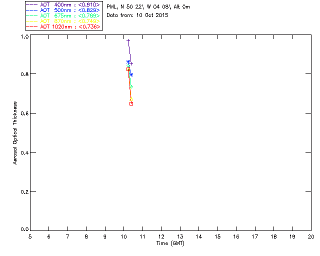Viewport: 320px width, 256px height.
Task: Click the lower red square marker for 1020nm
Action: pos(131,103)
